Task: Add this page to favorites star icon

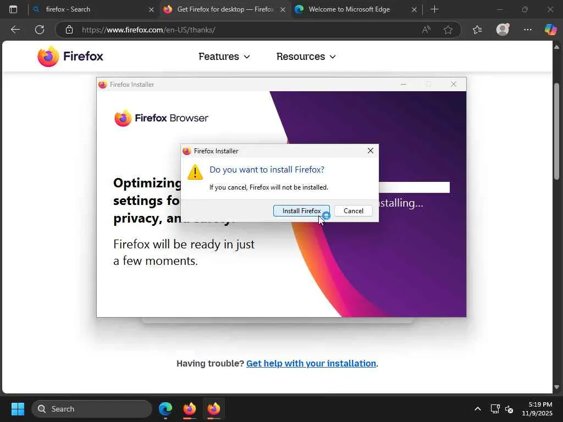Action: coord(448,30)
